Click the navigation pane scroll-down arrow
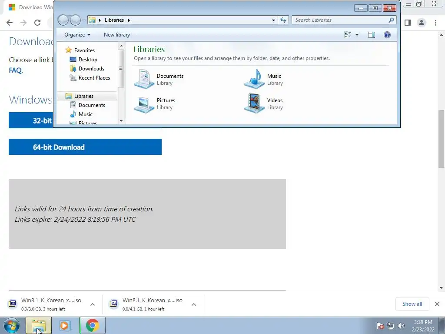The height and width of the screenshot is (334, 445). click(121, 121)
